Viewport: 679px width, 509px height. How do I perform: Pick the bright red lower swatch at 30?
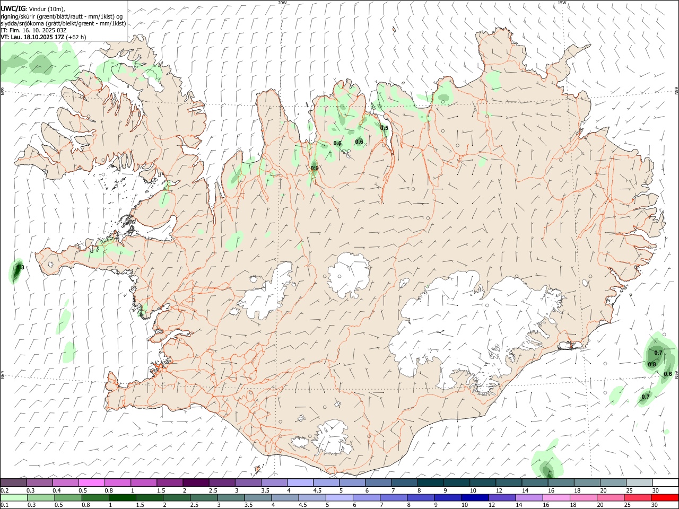pyautogui.click(x=665, y=497)
